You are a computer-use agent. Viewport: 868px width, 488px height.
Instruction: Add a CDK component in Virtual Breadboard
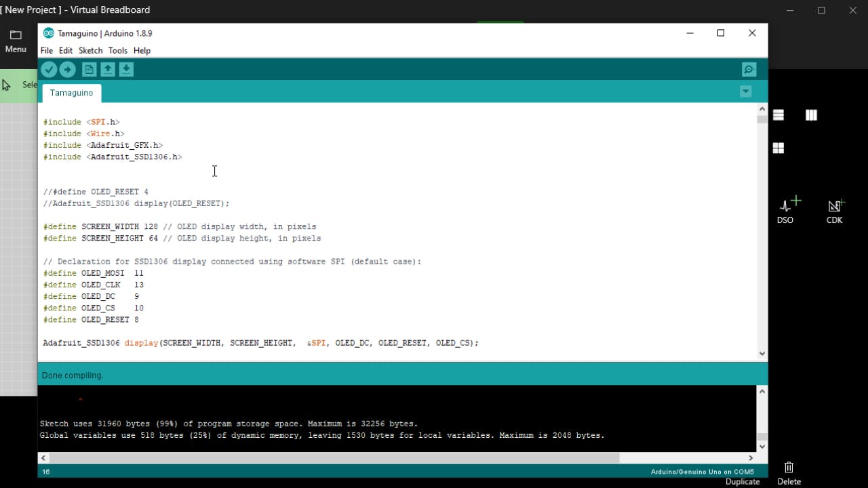pyautogui.click(x=835, y=210)
